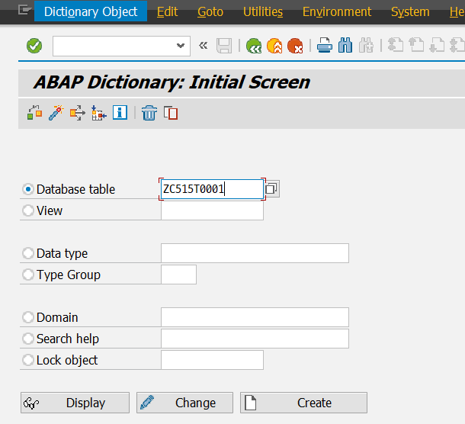Click the blue Information icon
This screenshot has width=465, height=424.
(x=120, y=112)
